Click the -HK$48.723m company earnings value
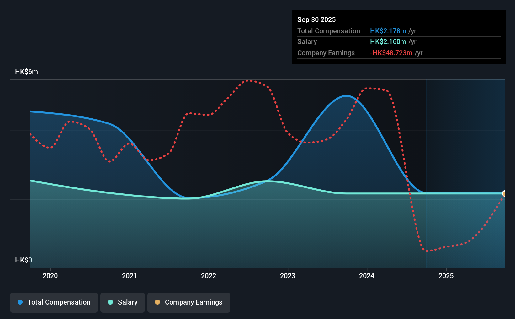Screen dimensions: 515x319 [x=391, y=53]
